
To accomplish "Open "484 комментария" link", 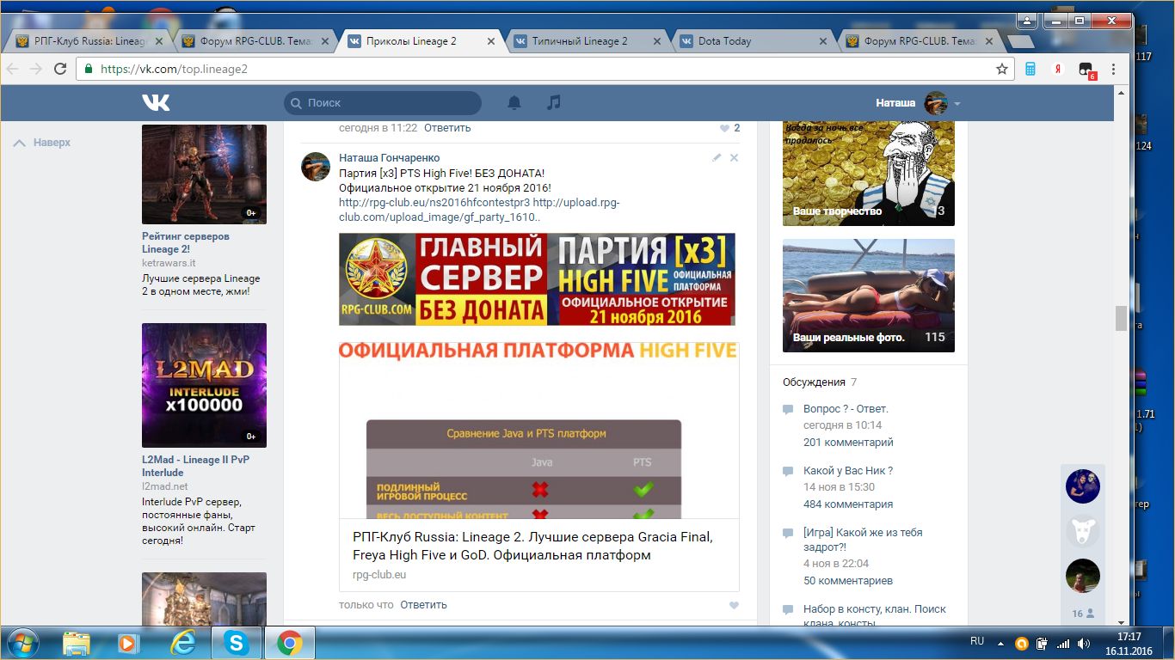I will point(848,504).
